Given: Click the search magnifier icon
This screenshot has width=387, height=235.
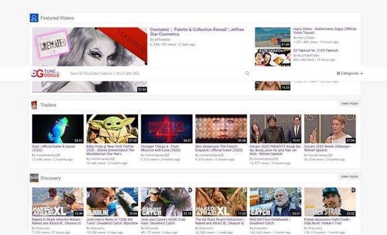Looking at the screenshot, I should click(x=247, y=74).
